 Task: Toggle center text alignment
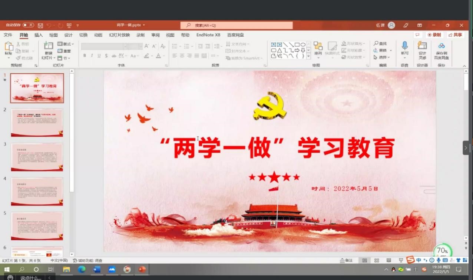click(182, 56)
